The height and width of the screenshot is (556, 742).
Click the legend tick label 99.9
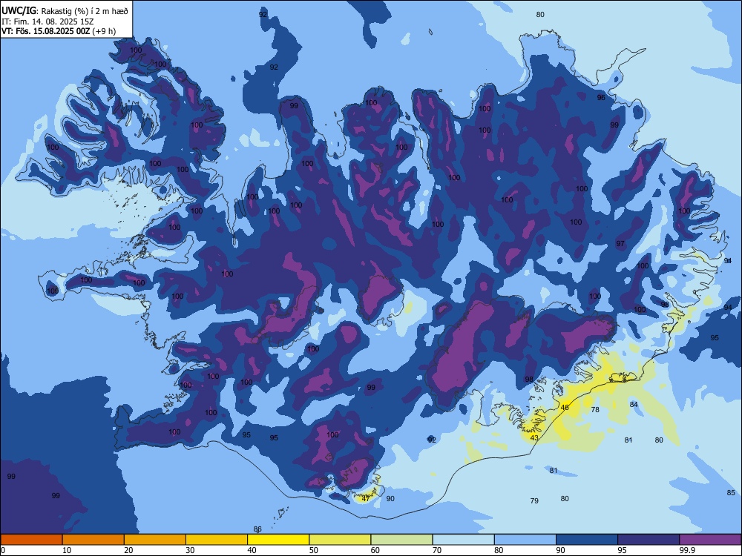click(x=687, y=550)
